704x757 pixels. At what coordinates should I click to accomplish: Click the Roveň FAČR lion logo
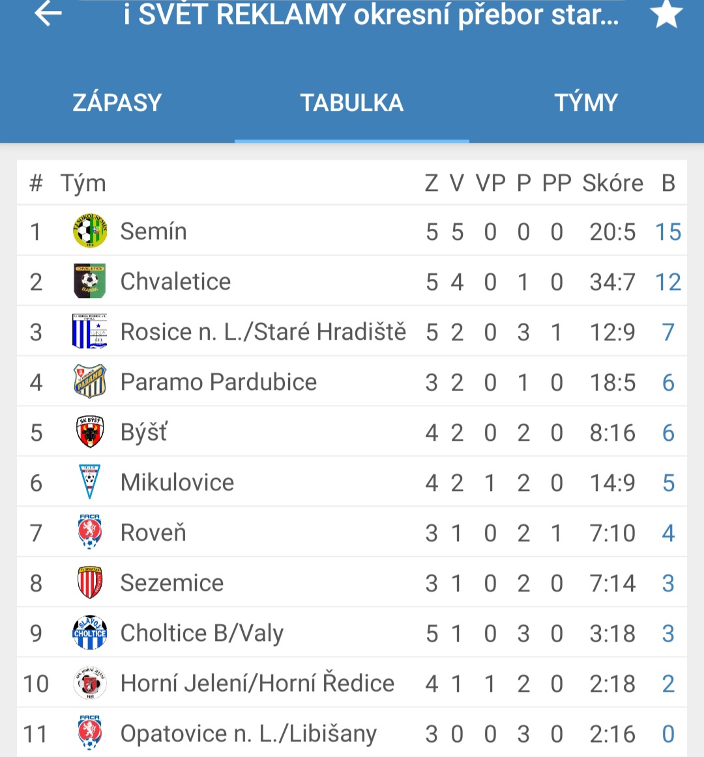pos(90,532)
